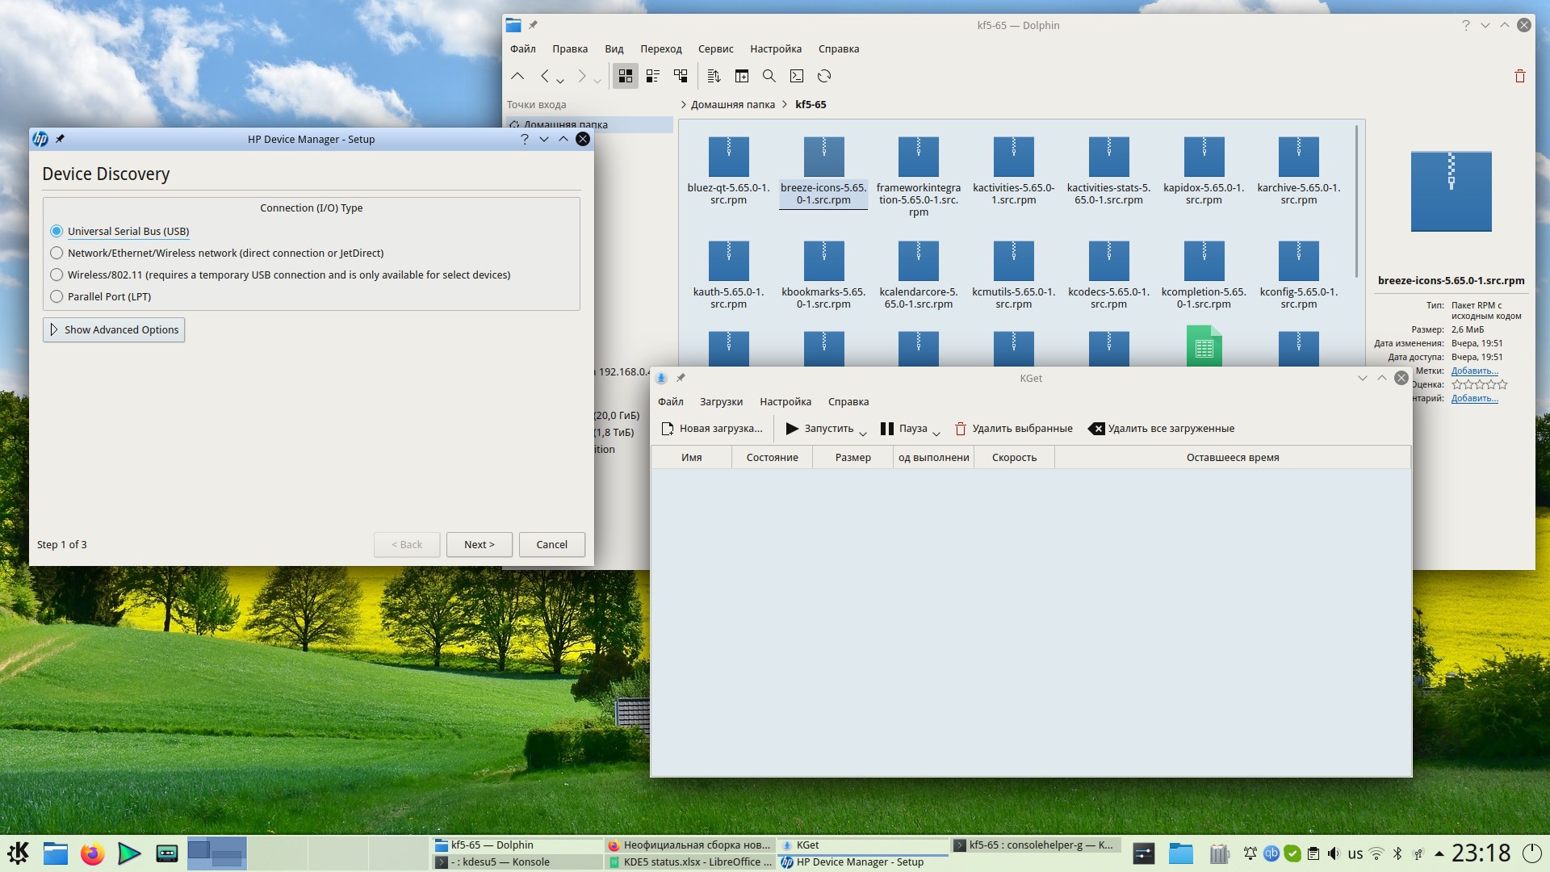Screen dimensions: 1550x872
Task: Click the red trash icon in Dolphin
Action: [1519, 76]
